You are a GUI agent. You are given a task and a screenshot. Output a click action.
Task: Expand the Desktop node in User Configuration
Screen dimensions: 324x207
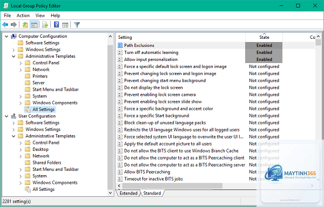[21, 150]
